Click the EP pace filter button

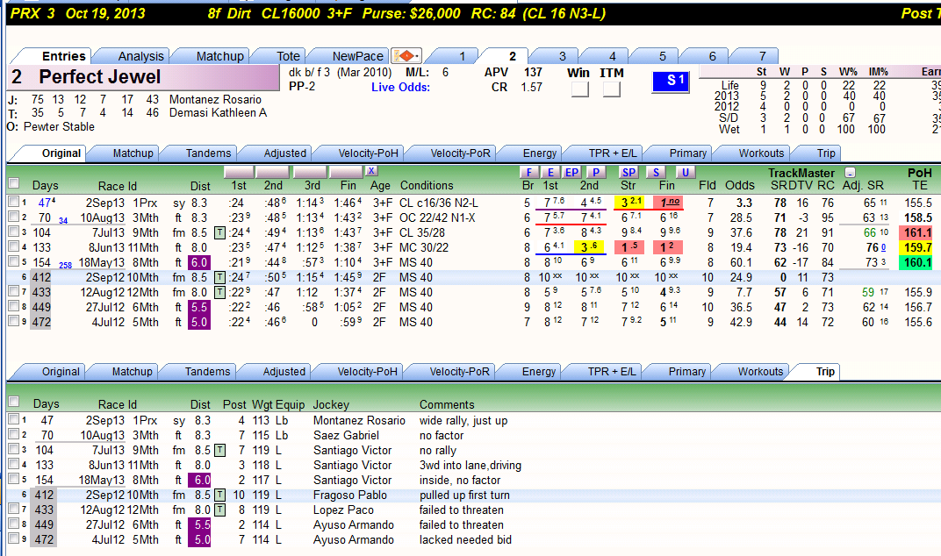(x=572, y=172)
